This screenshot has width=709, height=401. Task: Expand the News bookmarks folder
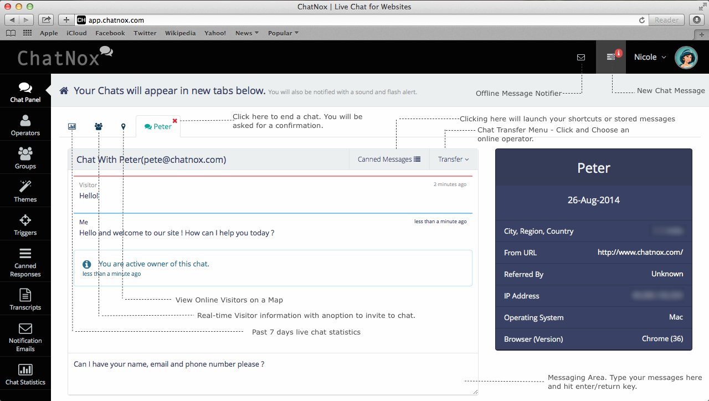(x=246, y=33)
